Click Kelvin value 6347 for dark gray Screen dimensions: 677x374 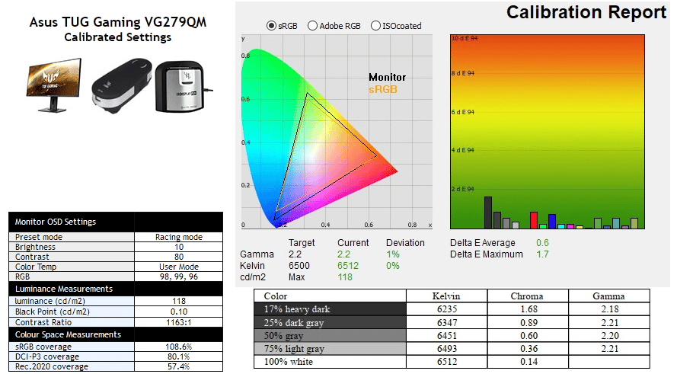447,323
